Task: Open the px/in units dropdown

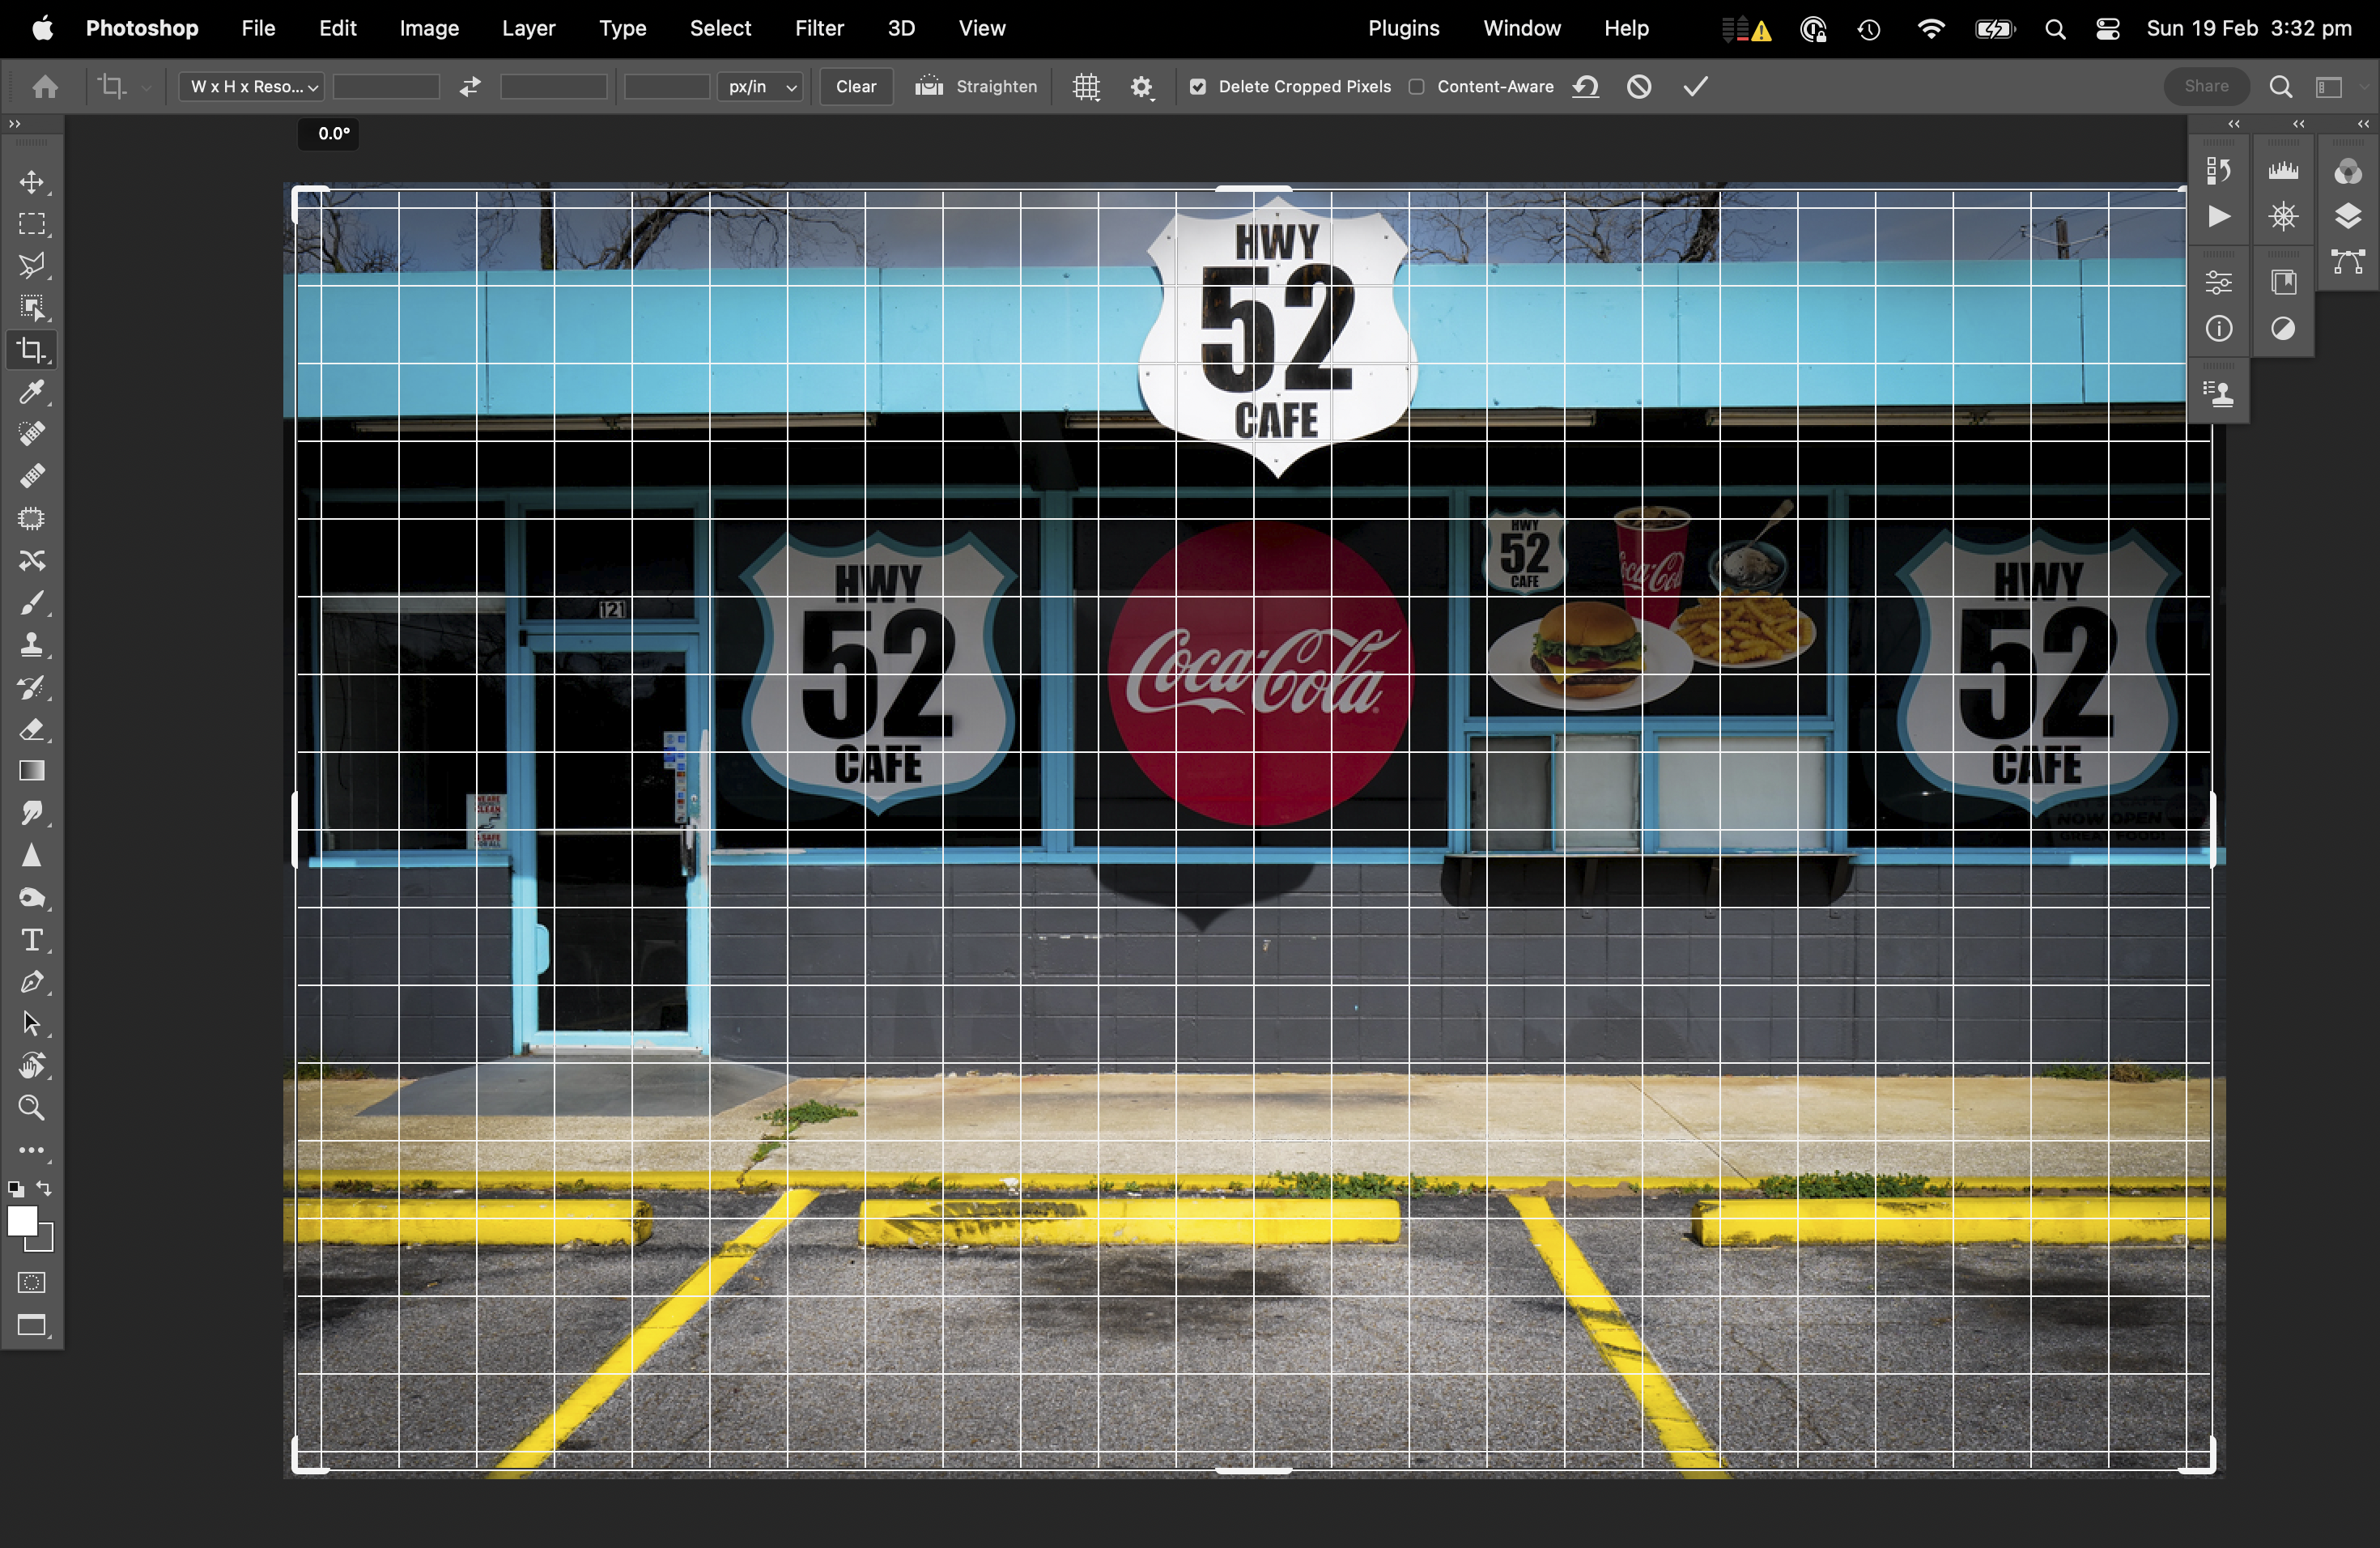Action: [761, 87]
